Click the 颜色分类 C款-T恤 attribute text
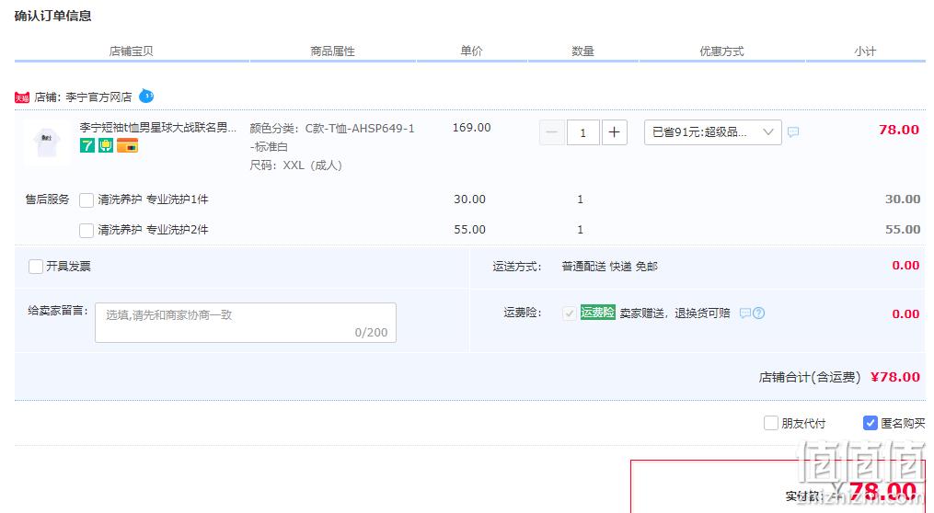934x513 pixels. point(332,138)
